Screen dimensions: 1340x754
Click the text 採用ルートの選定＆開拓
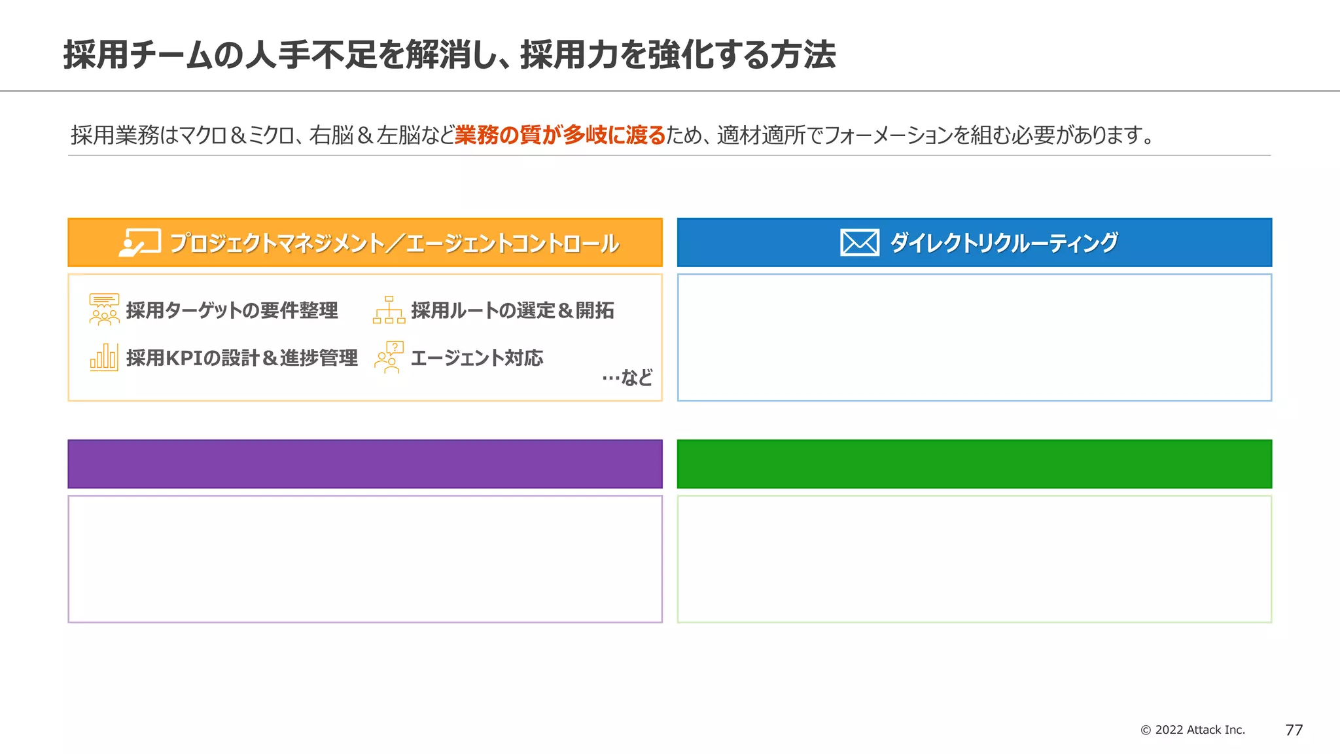tap(512, 310)
